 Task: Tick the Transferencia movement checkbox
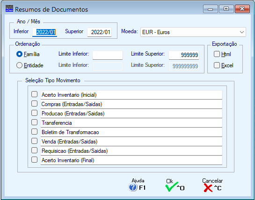point(34,122)
